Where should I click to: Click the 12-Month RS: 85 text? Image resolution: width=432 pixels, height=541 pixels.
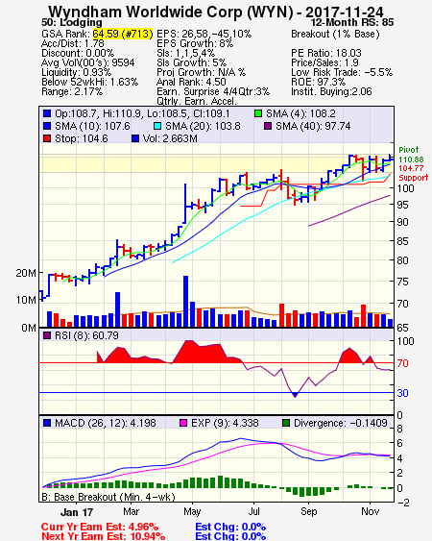352,22
